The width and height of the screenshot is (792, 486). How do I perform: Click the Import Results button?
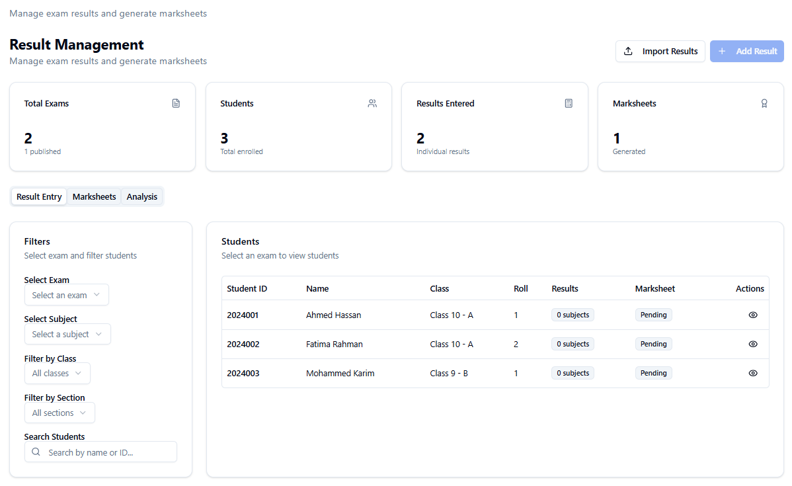point(660,52)
